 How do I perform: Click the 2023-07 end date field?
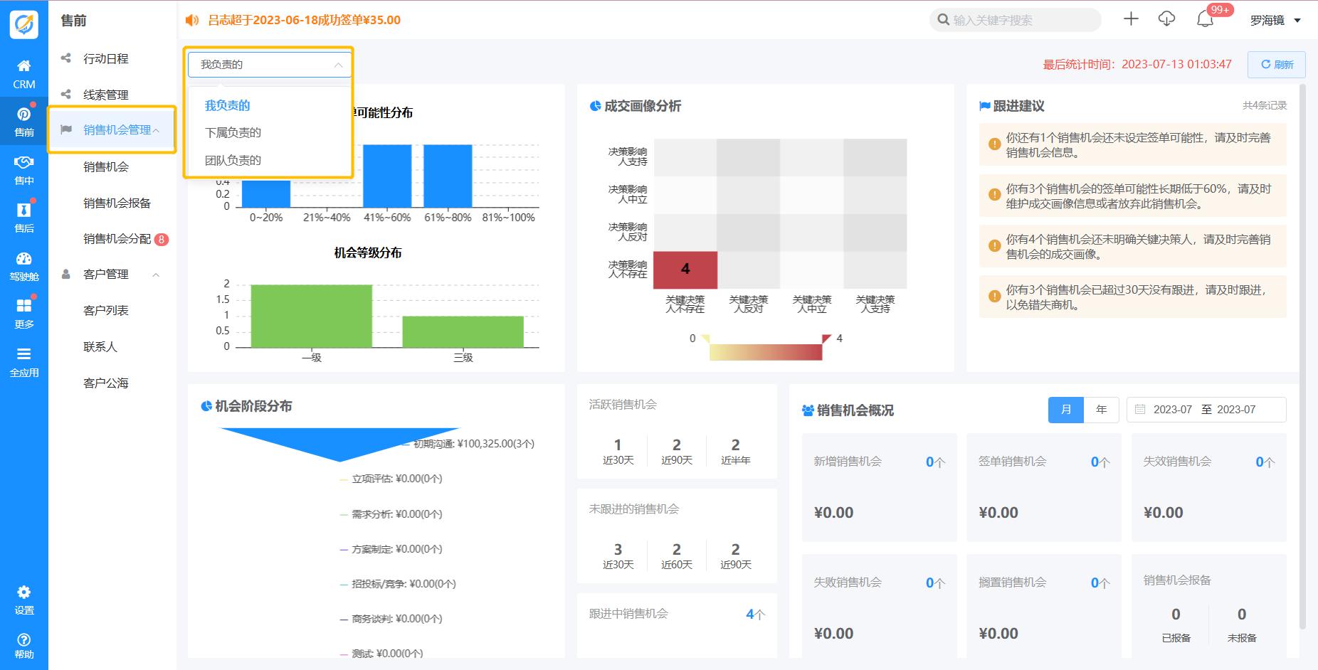[1236, 410]
